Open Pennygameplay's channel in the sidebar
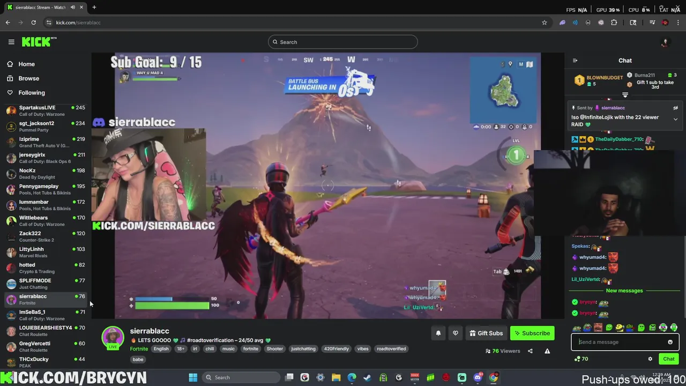This screenshot has width=686, height=386. (x=46, y=189)
